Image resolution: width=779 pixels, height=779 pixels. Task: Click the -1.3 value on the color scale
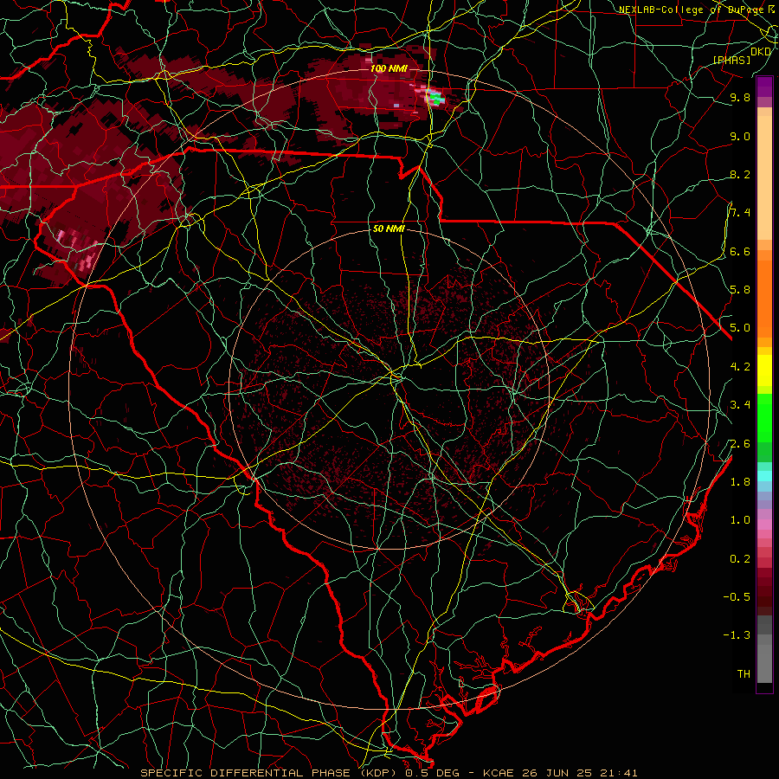tap(737, 635)
